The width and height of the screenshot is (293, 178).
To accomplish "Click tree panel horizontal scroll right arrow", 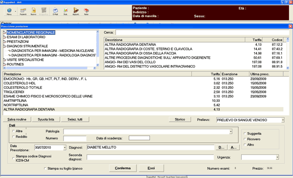I will pyautogui.click(x=95, y=68).
